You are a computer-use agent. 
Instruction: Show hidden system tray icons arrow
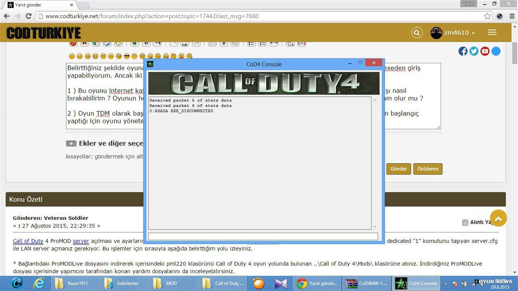tap(446, 283)
